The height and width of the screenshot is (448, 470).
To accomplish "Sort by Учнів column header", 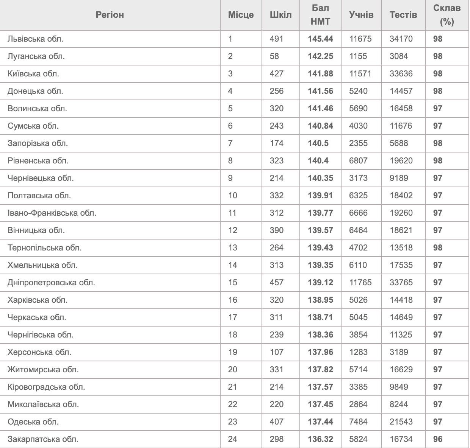I will click(361, 15).
